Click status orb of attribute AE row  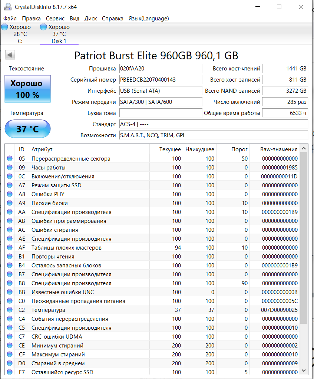click(10, 238)
